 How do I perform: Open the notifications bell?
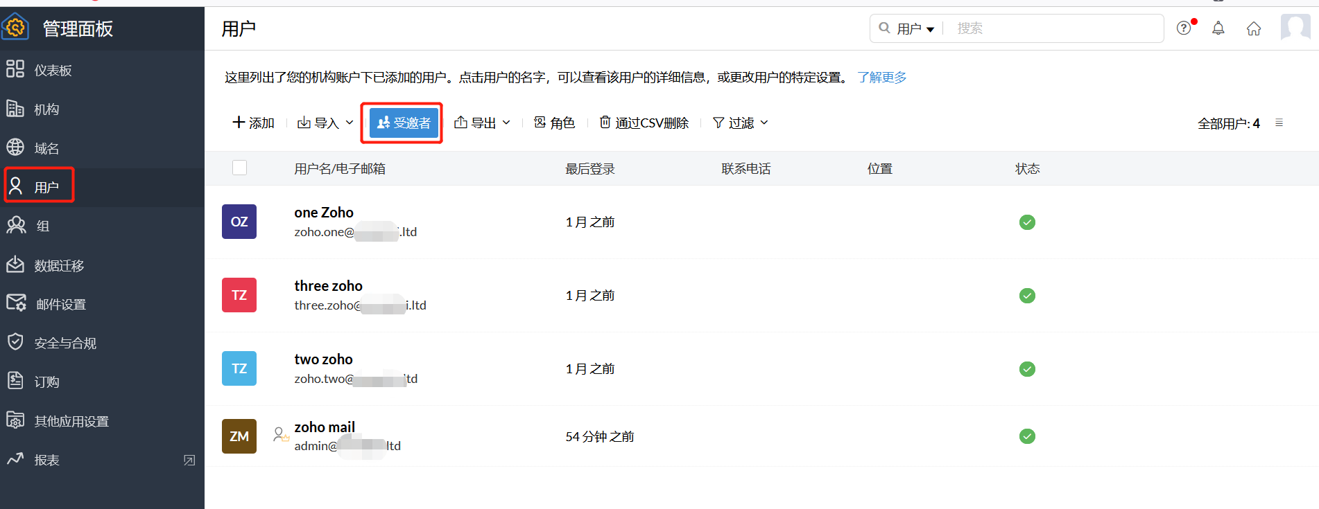click(x=1218, y=28)
